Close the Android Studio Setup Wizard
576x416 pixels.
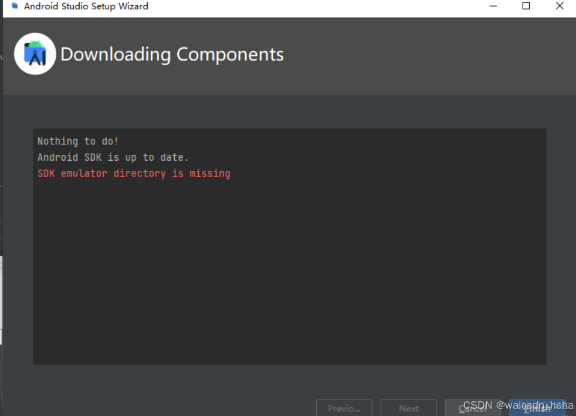[x=559, y=6]
